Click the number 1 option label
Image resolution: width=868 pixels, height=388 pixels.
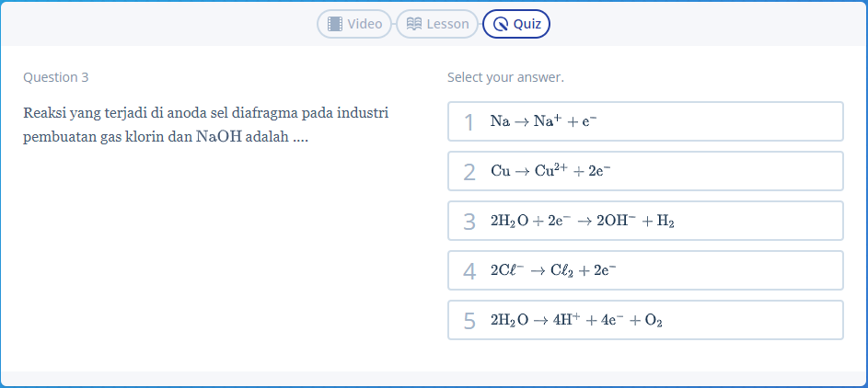[469, 122]
